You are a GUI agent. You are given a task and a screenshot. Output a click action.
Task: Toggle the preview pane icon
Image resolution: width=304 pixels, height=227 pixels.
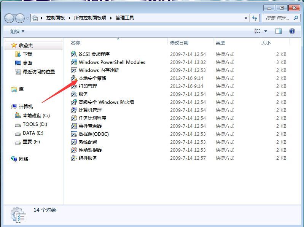tap(279, 31)
